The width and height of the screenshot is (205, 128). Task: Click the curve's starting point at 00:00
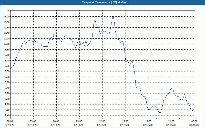(x=11, y=68)
